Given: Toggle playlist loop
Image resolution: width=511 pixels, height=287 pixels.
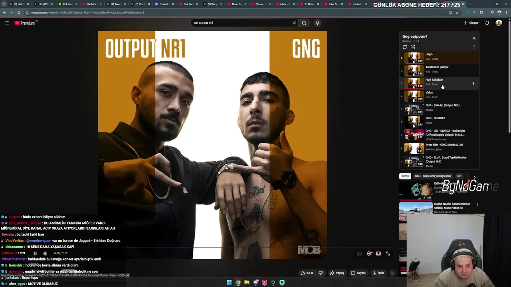Looking at the screenshot, I should point(405,47).
